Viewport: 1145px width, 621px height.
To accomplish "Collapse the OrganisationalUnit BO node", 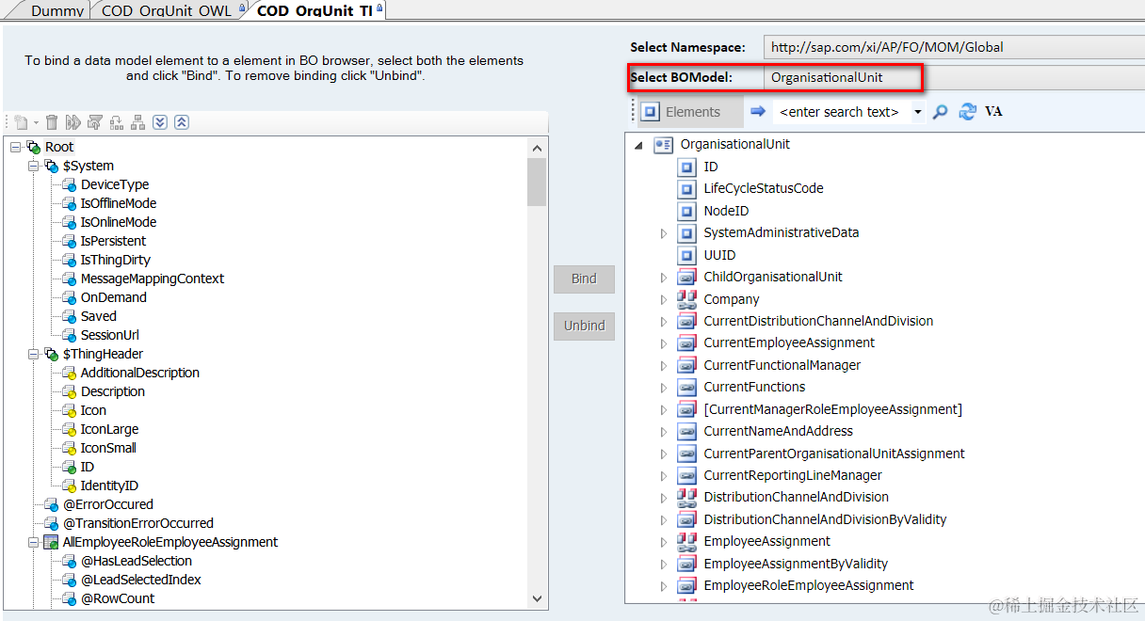I will coord(638,145).
